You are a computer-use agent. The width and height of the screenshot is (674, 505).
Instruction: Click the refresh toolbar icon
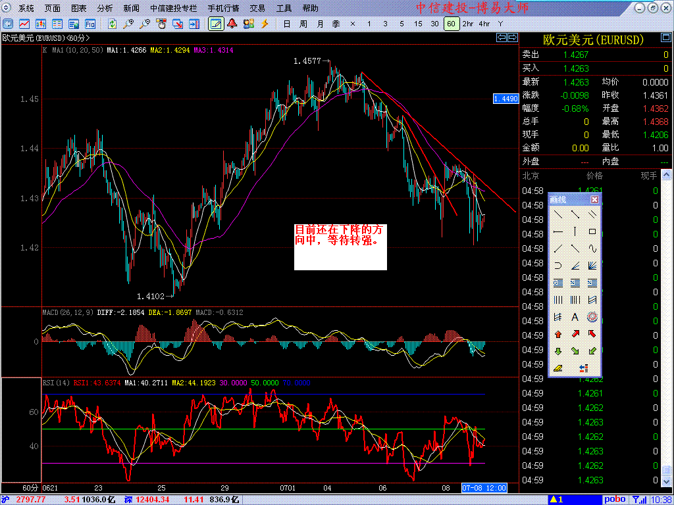tap(112, 24)
